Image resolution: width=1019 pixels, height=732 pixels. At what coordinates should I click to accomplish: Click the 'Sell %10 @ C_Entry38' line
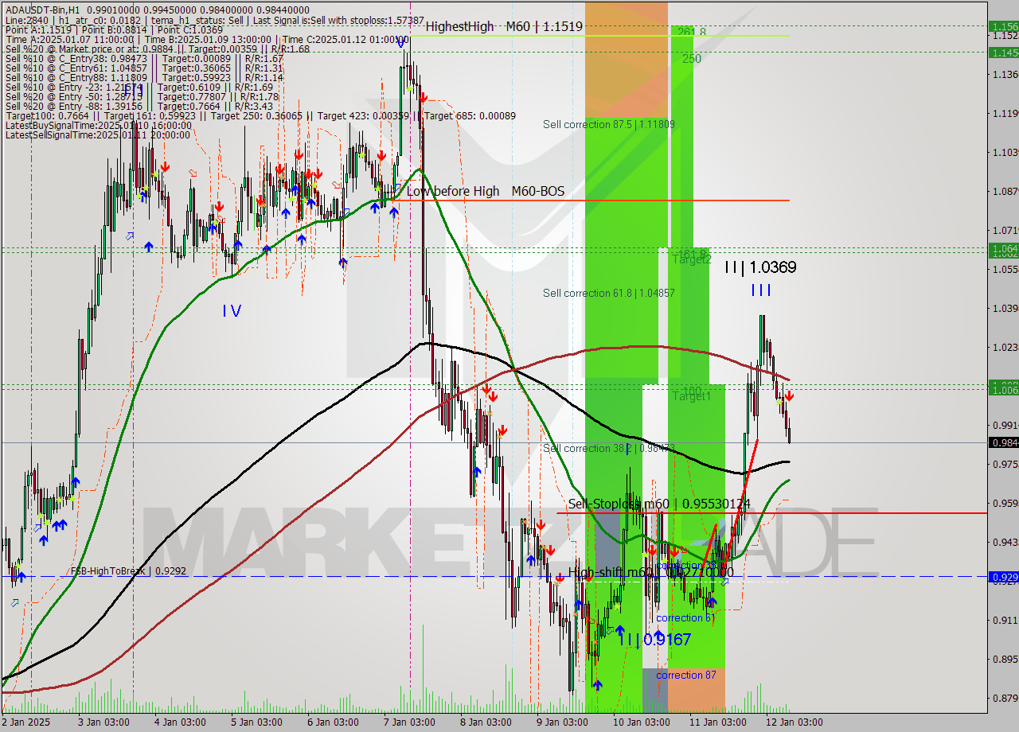[x=144, y=58]
